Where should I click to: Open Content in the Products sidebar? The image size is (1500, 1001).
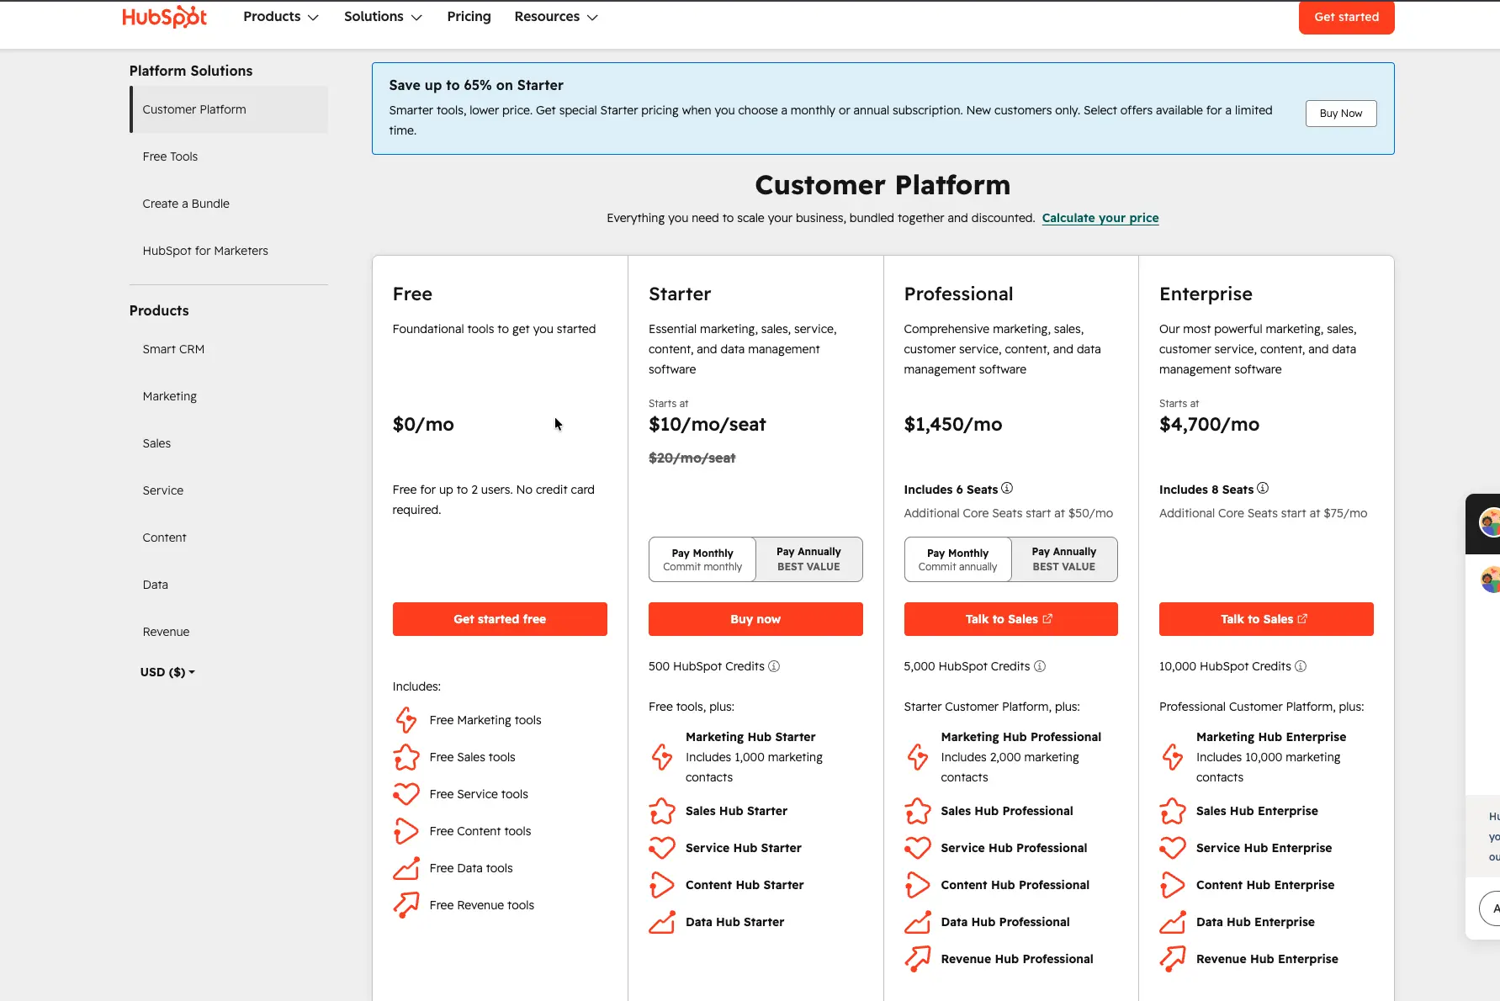164,538
